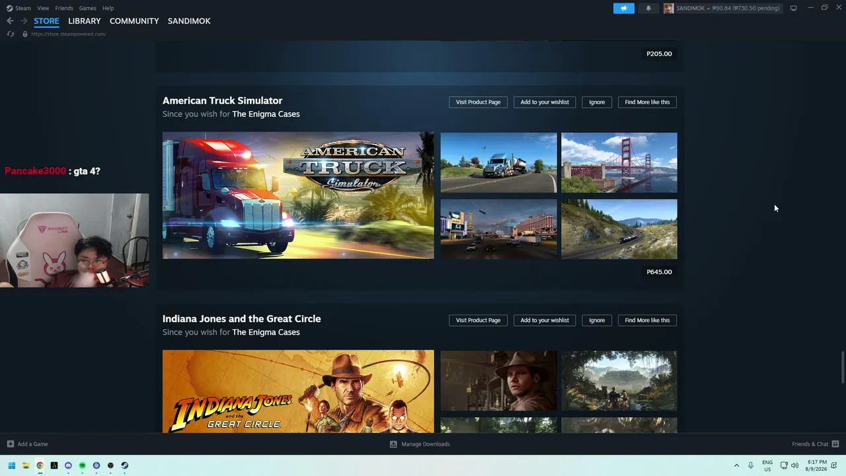View the mountain road screenshot
The height and width of the screenshot is (476, 846).
tap(619, 229)
